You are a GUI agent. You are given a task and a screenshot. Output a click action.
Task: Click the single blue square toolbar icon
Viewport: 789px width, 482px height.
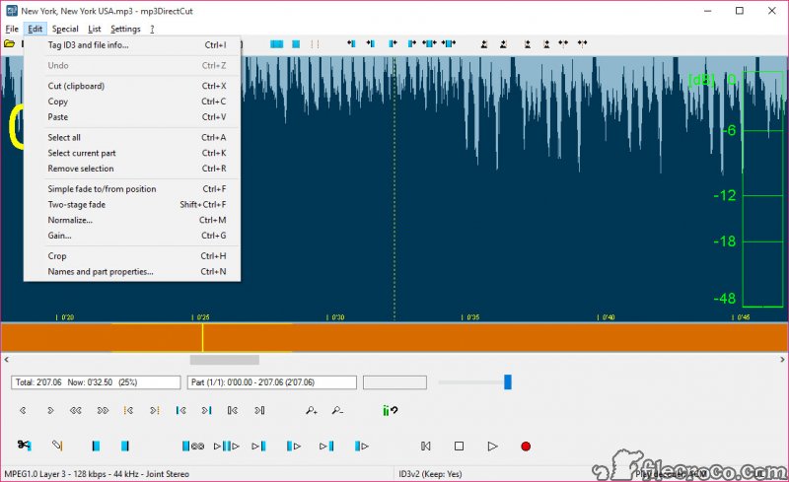pos(296,44)
